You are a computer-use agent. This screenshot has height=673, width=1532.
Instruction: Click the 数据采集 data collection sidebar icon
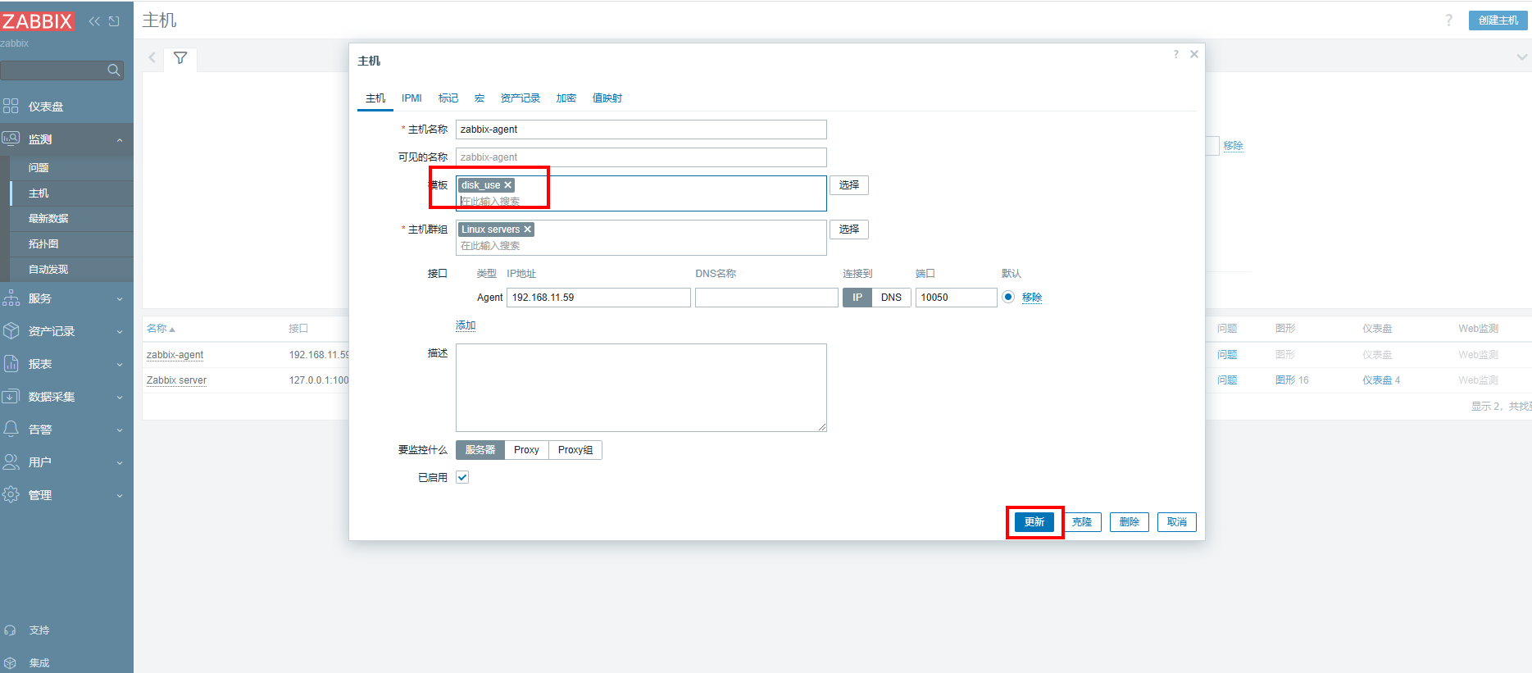11,396
